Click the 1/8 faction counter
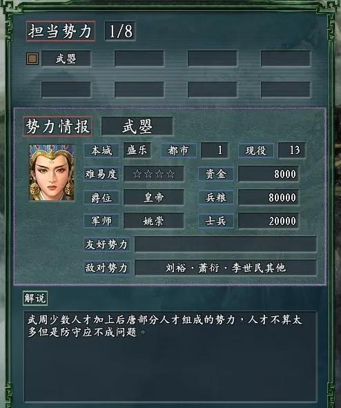The width and height of the screenshot is (341, 408). [120, 31]
